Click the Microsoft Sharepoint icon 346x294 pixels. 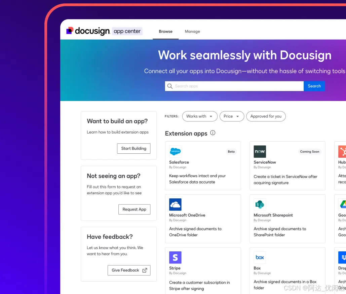pos(260,205)
